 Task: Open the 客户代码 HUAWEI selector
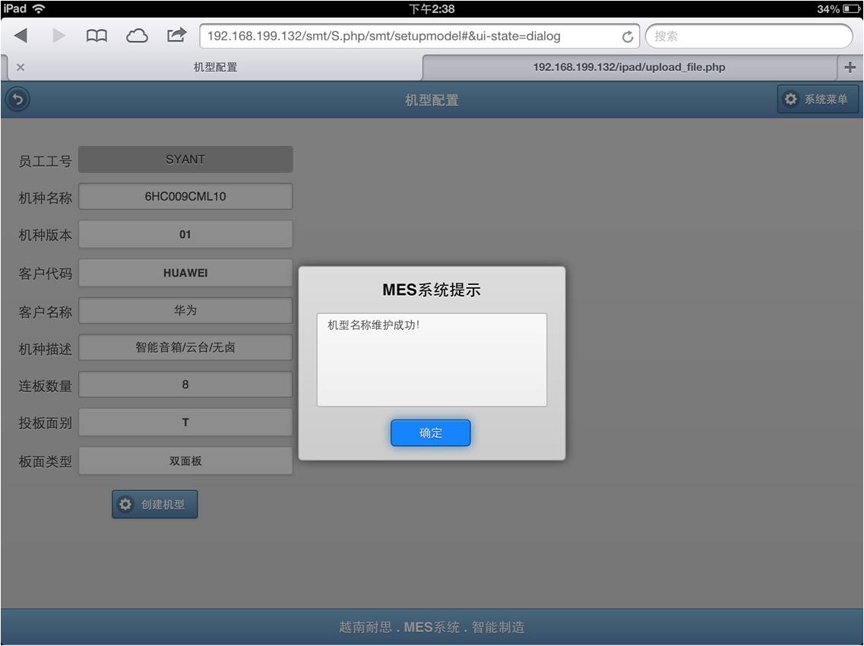tap(185, 273)
